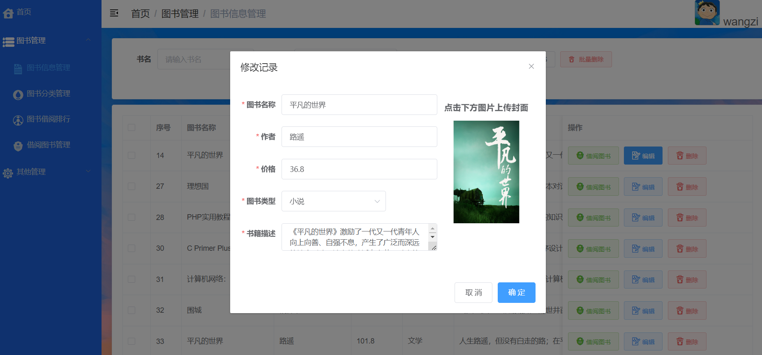762x355 pixels.
Task: Check the checkbox for row 28
Action: (x=132, y=218)
